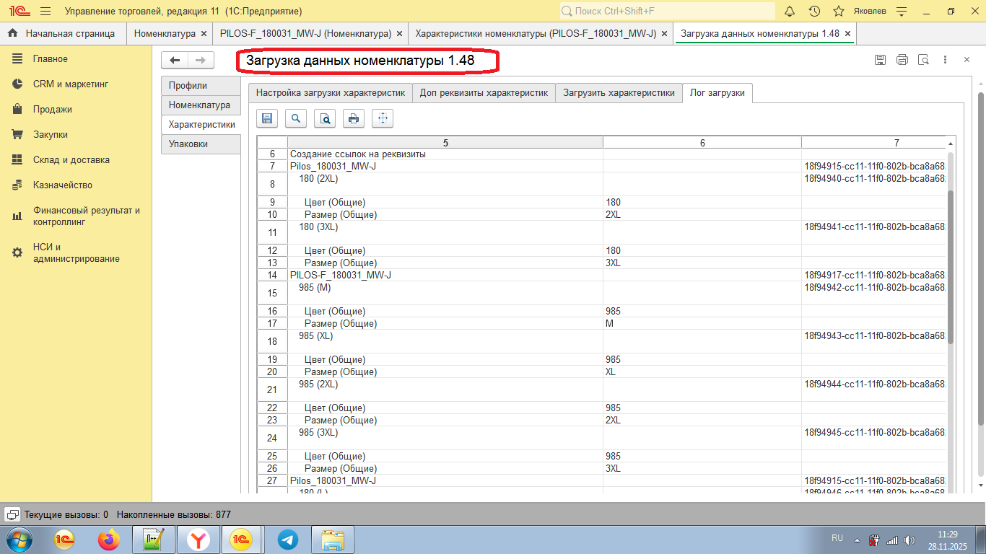Click the cell 180 (2XL)
986x554 pixels.
coord(445,184)
